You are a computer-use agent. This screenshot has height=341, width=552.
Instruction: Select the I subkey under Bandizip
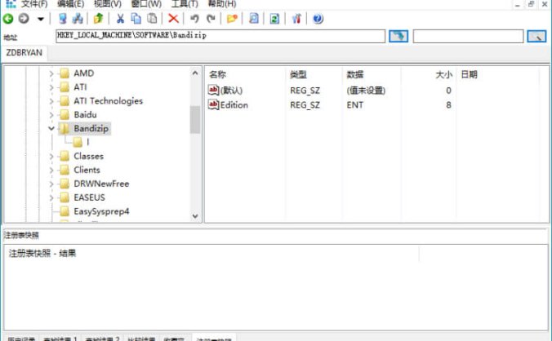coord(87,143)
